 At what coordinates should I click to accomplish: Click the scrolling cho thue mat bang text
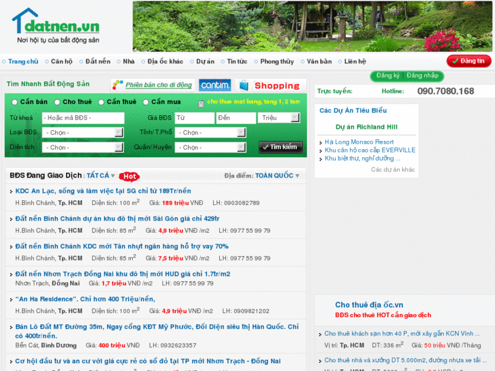point(253,101)
